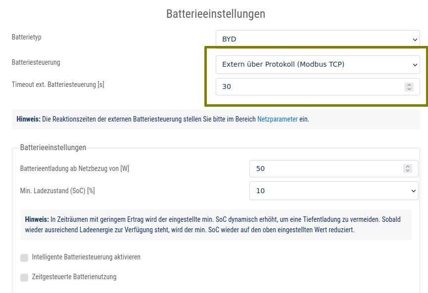Increase timeout value with the up arrow
The image size is (428, 293).
click(409, 84)
